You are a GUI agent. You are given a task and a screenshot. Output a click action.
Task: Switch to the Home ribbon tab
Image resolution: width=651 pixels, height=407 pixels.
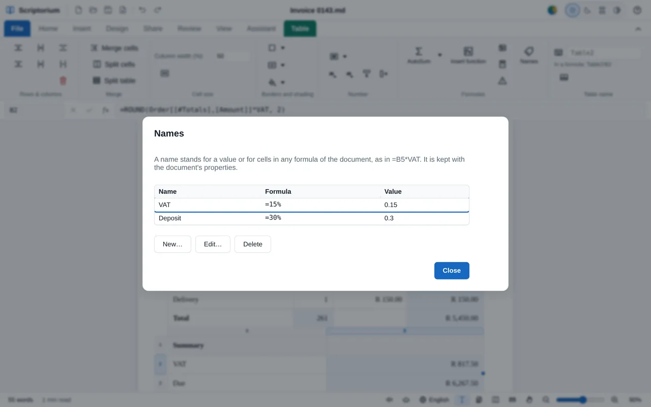48,28
